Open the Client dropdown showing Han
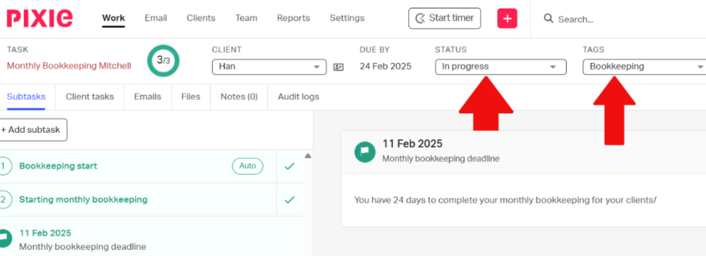706x256 pixels. coord(269,67)
